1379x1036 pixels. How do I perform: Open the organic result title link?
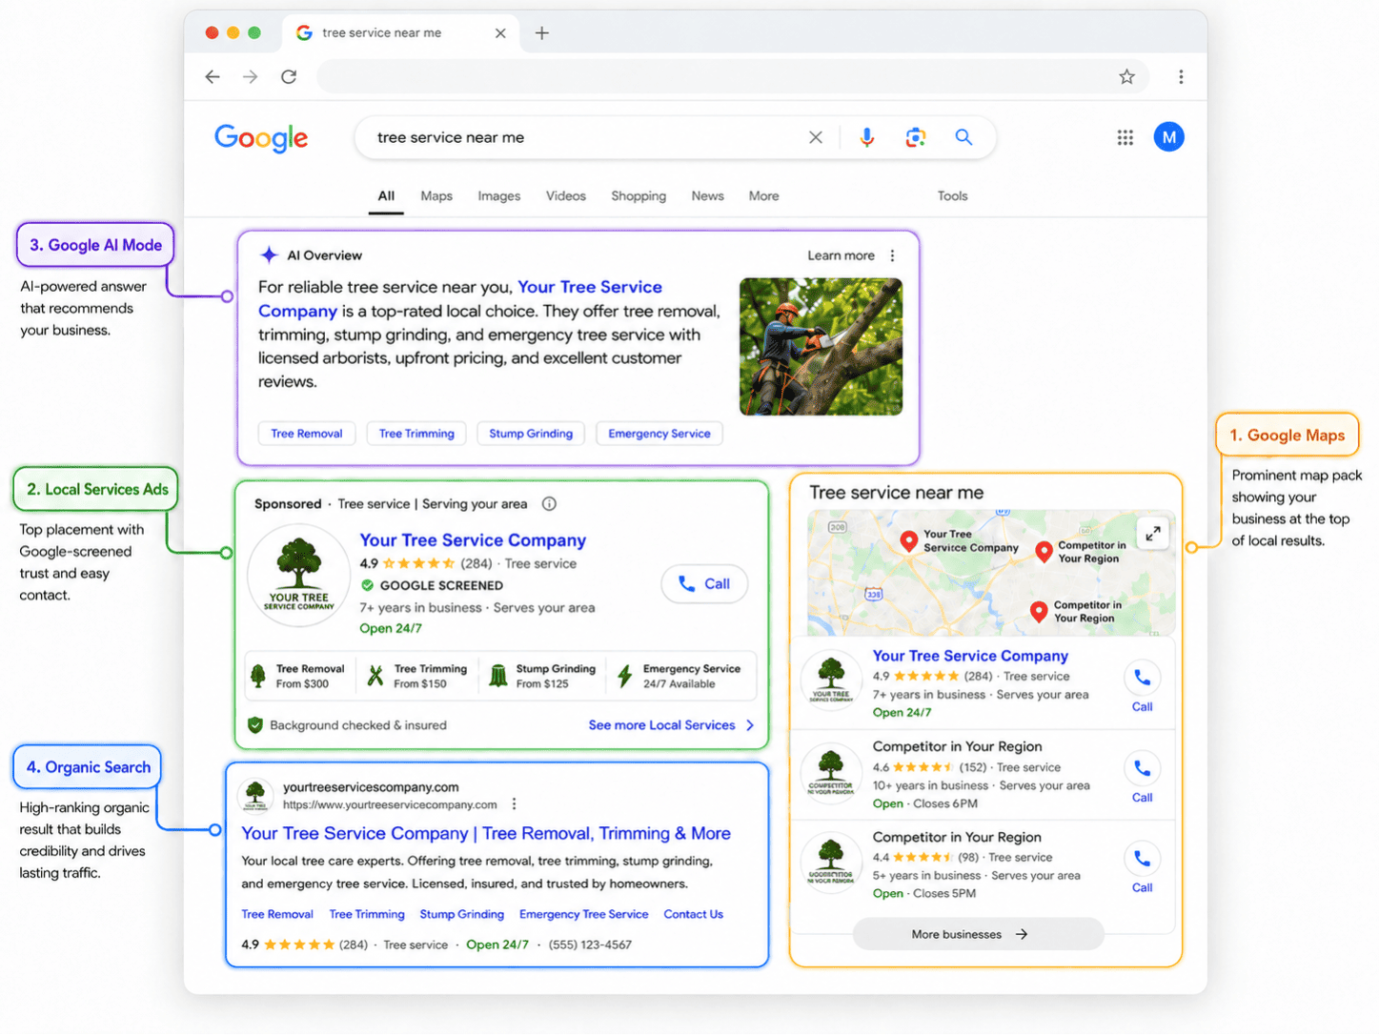486,834
